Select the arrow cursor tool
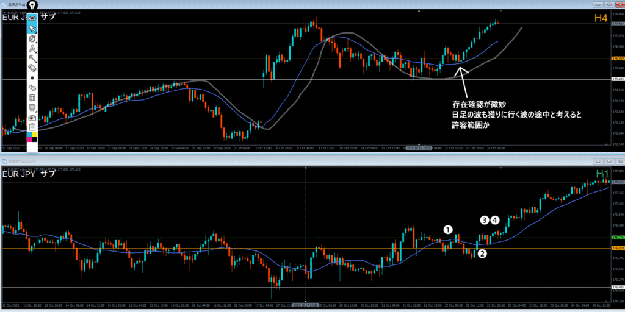The height and width of the screenshot is (312, 625). (x=32, y=28)
